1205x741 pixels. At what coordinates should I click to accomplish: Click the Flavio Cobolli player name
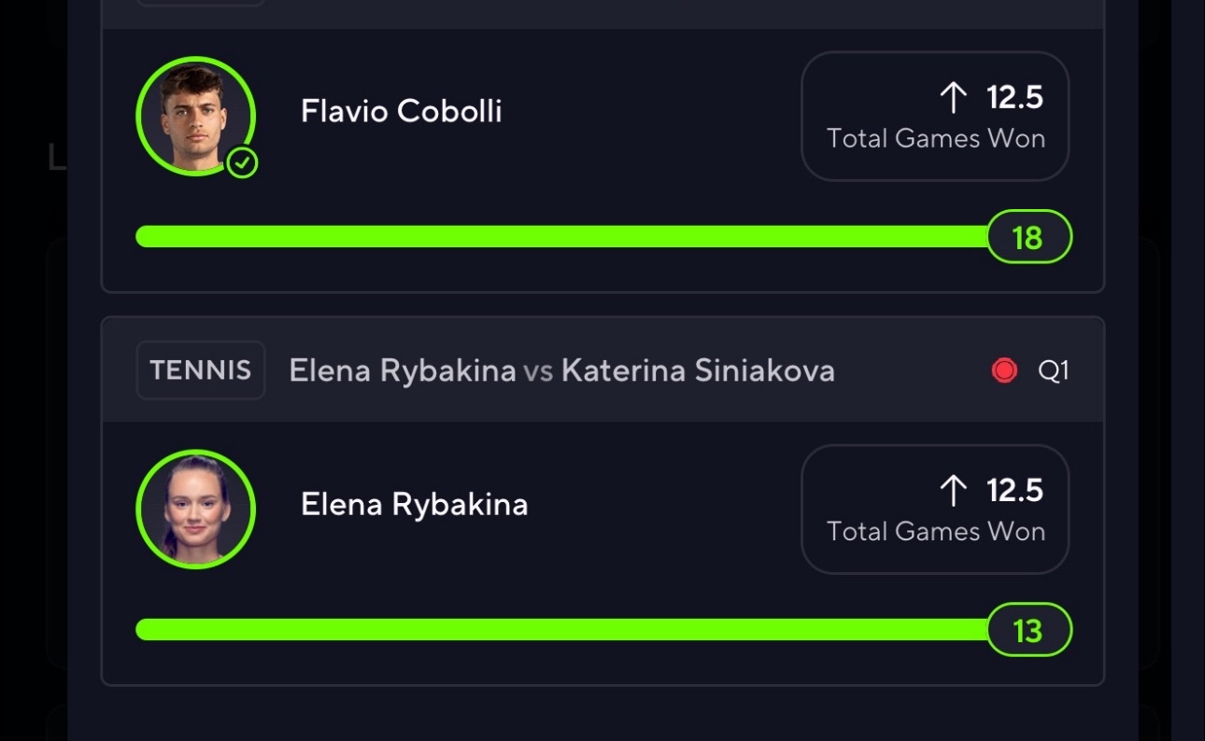(x=402, y=111)
